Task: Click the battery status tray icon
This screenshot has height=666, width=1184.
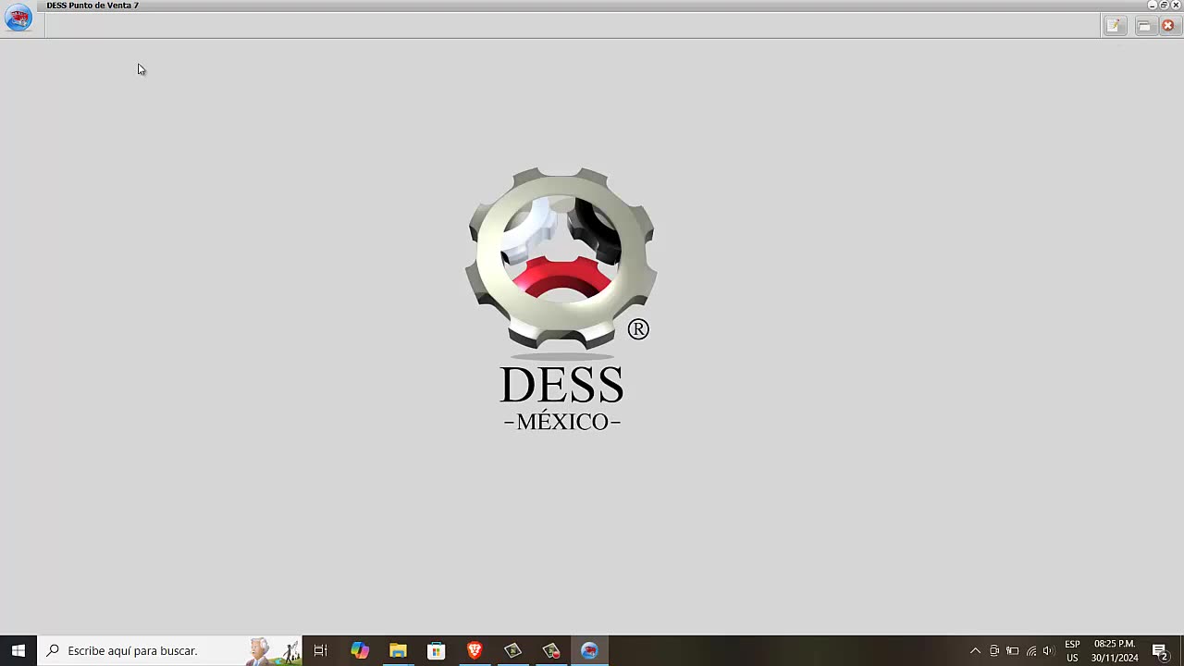Action: (1013, 651)
